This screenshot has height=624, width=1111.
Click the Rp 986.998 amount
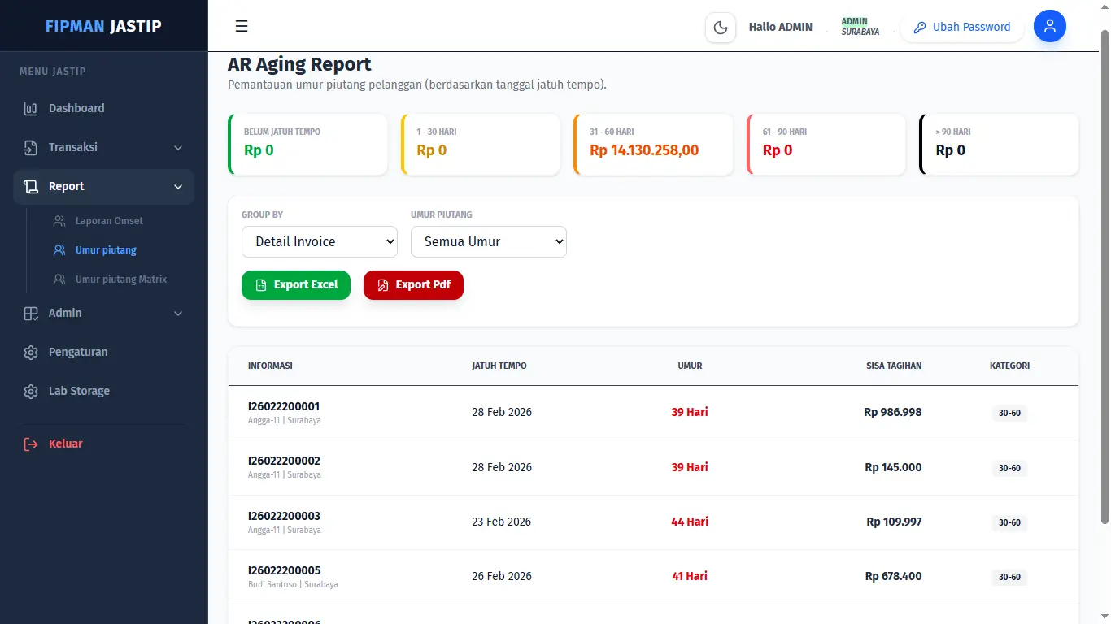click(x=893, y=412)
